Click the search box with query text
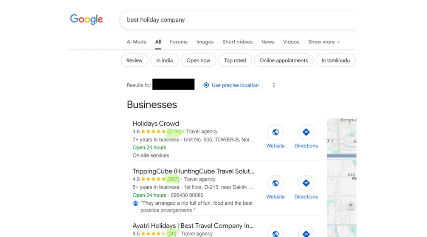This screenshot has width=427, height=237. click(x=238, y=20)
